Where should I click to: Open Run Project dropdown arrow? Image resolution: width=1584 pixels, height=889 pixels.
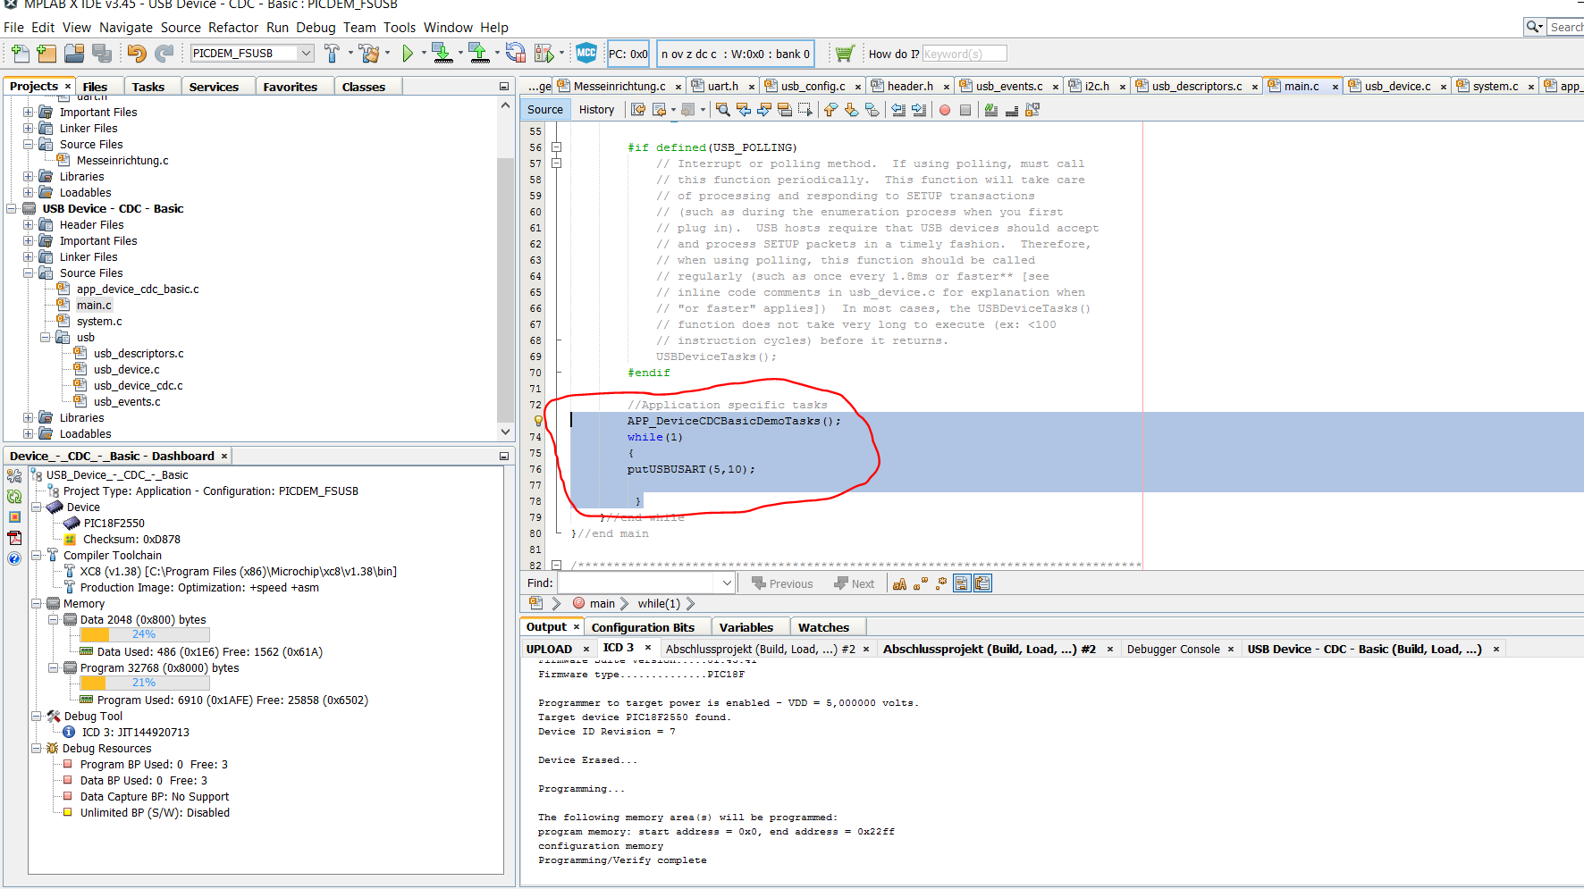point(424,54)
